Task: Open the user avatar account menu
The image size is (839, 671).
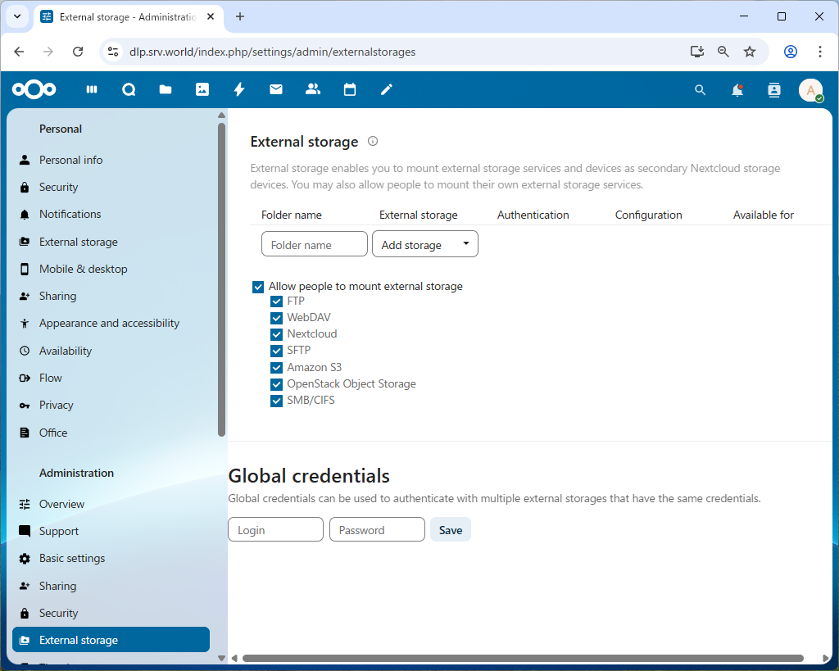Action: (x=810, y=90)
